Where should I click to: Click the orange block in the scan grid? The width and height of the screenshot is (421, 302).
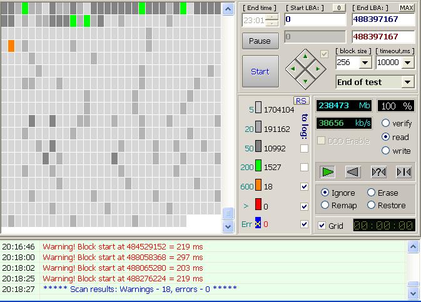11,46
